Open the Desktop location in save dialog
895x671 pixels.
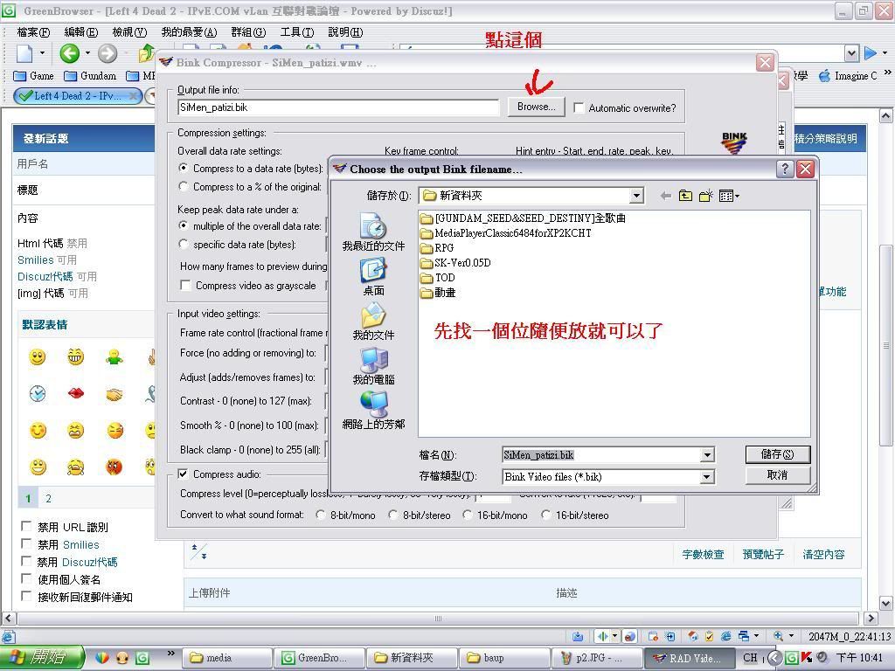click(x=373, y=275)
